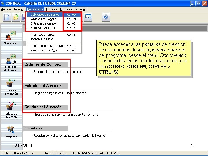The width and height of the screenshot is (208, 156).
Task: Restore down the CONTROL window
Action: tap(198, 3)
